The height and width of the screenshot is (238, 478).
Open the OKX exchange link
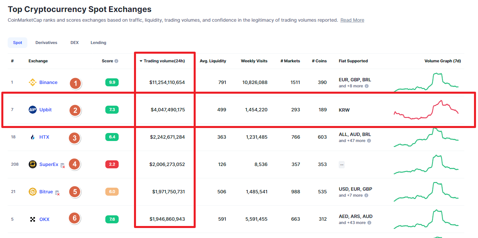pyautogui.click(x=44, y=219)
